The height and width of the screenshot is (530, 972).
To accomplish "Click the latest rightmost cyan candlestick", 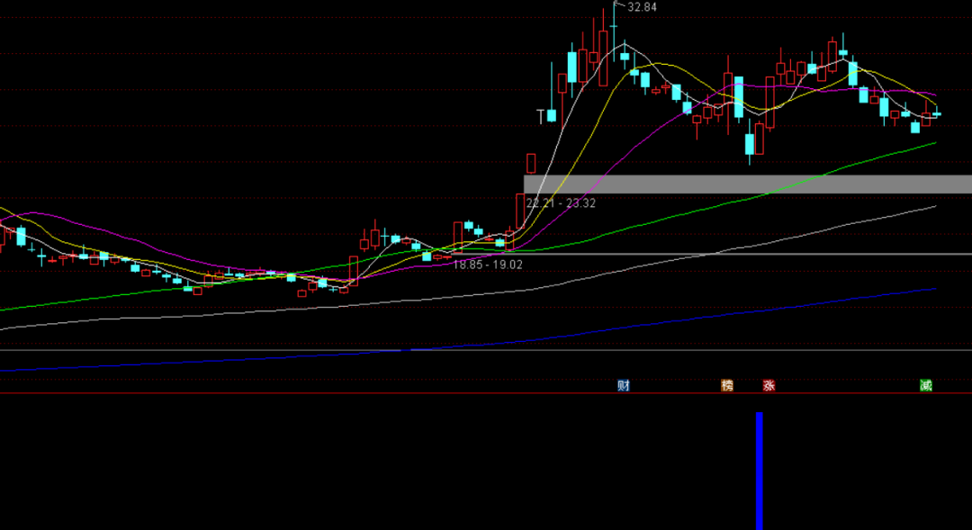I will coord(937,113).
